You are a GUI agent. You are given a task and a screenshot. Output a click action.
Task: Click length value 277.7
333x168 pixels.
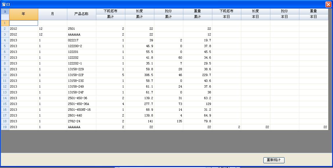[x=140, y=104]
